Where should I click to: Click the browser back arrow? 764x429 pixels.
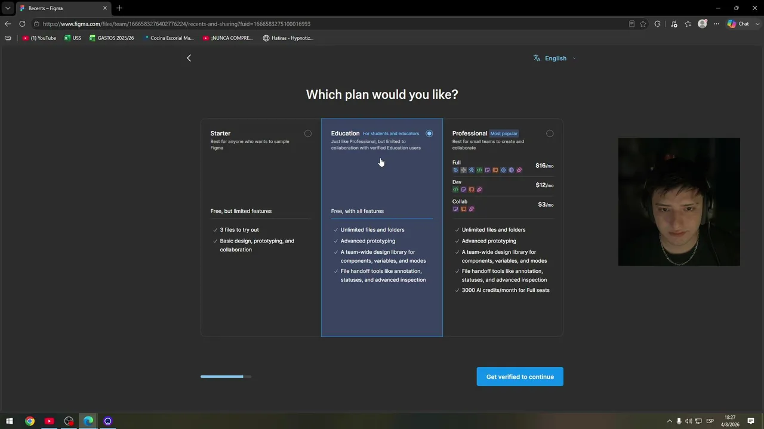8,24
